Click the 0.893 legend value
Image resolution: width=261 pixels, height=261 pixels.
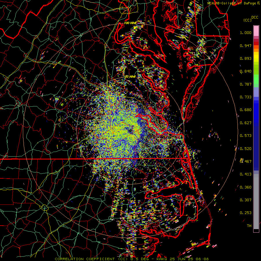coord(246,58)
